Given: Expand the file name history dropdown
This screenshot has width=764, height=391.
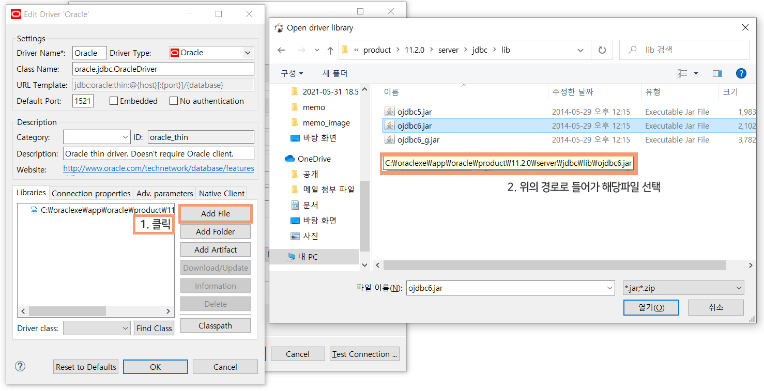Looking at the screenshot, I should click(609, 288).
